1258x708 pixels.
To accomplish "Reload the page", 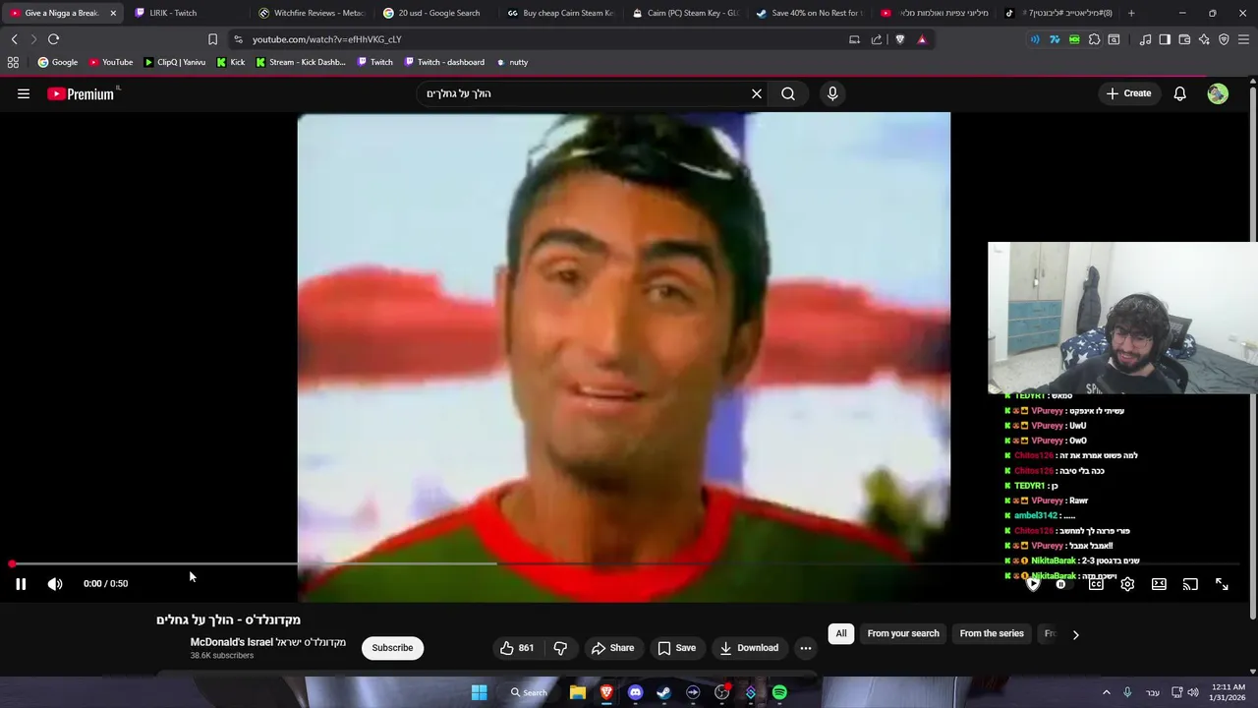I will click(x=53, y=39).
